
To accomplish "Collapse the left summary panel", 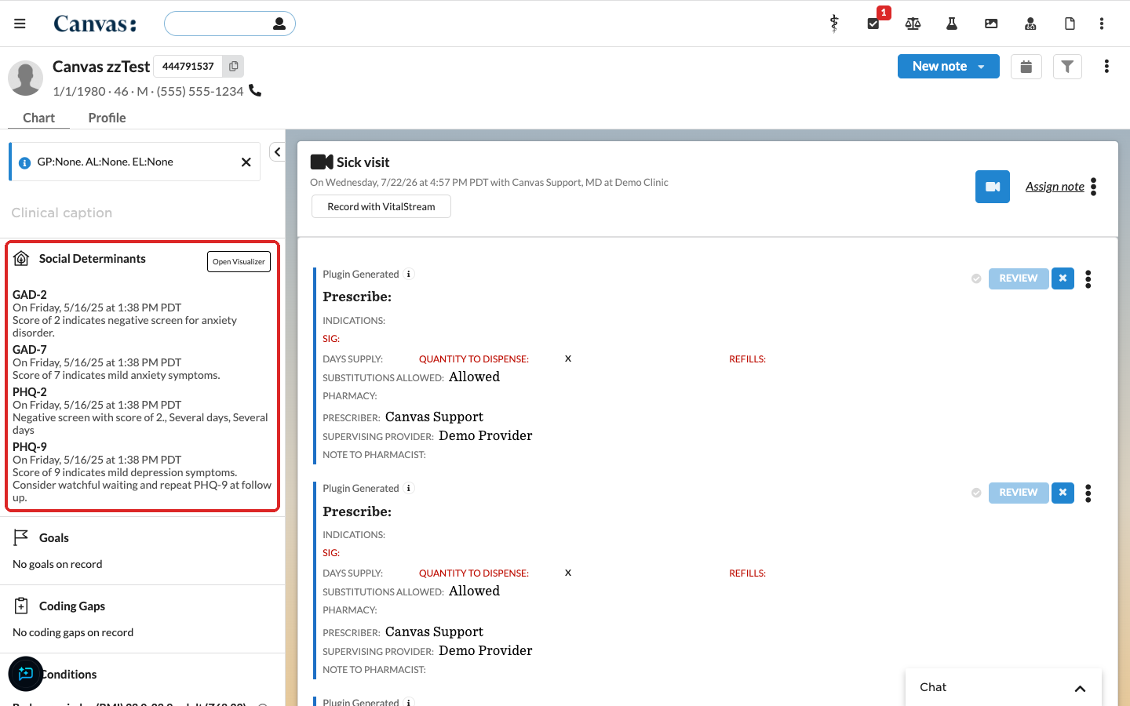I will click(x=277, y=151).
